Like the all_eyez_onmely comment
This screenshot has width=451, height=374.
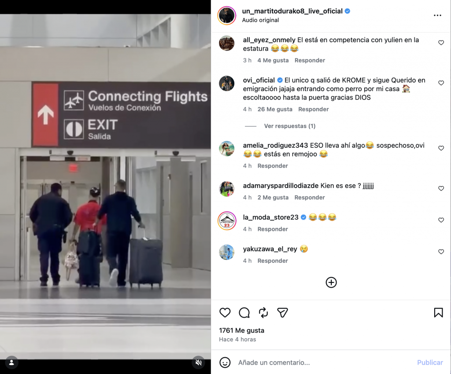[441, 43]
